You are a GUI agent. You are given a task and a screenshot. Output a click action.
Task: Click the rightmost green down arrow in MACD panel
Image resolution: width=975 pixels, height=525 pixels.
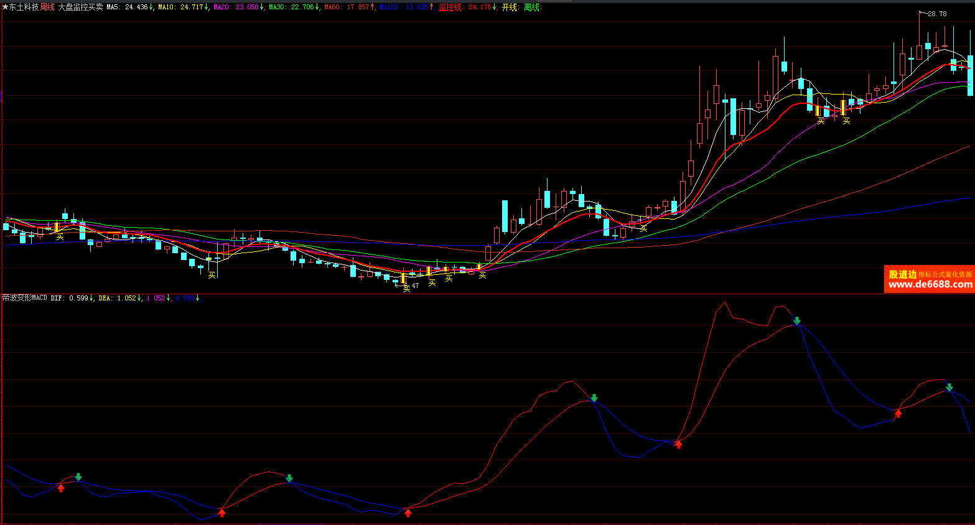pos(949,388)
